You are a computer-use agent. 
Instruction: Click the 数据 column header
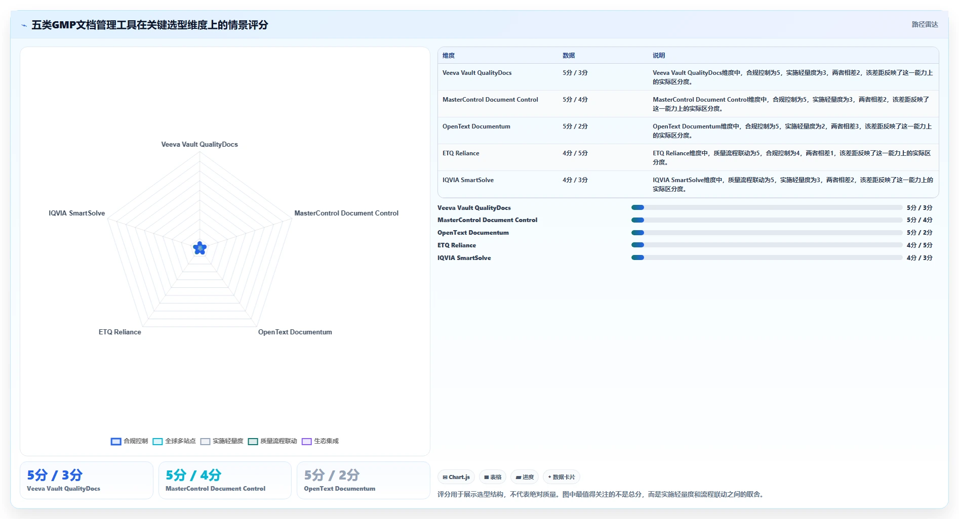[569, 56]
